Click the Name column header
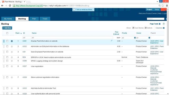This screenshot has width=169, height=95. tap(34, 33)
